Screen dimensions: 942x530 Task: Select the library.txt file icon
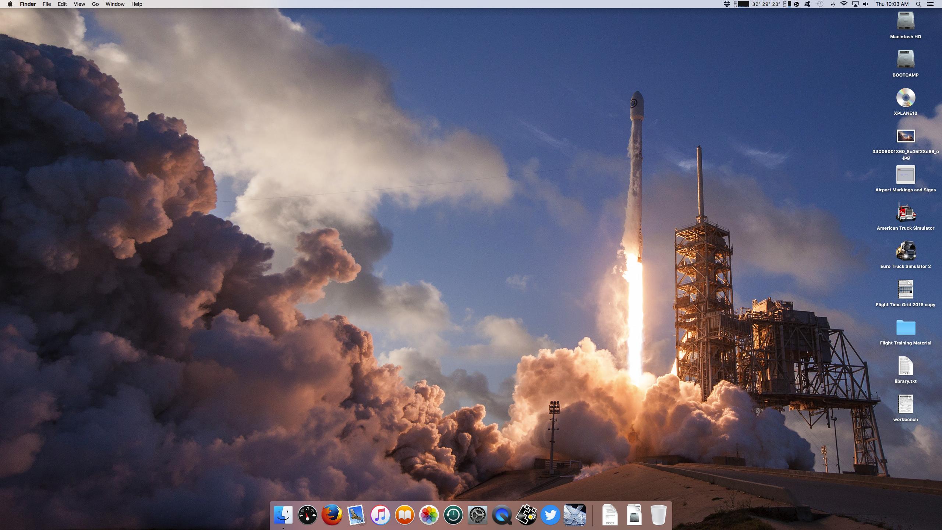(x=906, y=365)
